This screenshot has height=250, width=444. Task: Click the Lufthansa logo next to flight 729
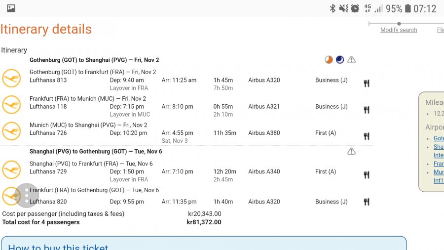click(11, 170)
